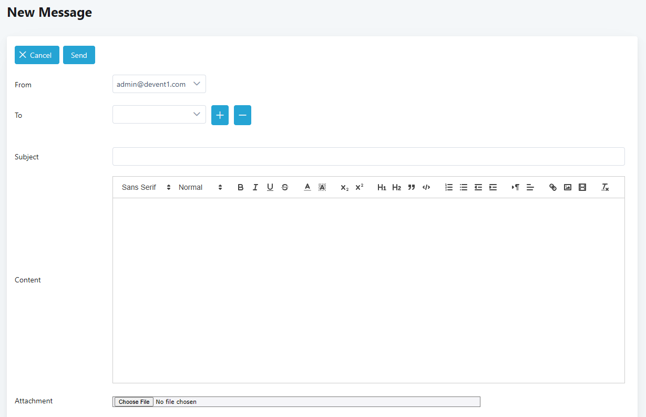Expand the To recipient dropdown
The image size is (646, 417).
point(159,115)
